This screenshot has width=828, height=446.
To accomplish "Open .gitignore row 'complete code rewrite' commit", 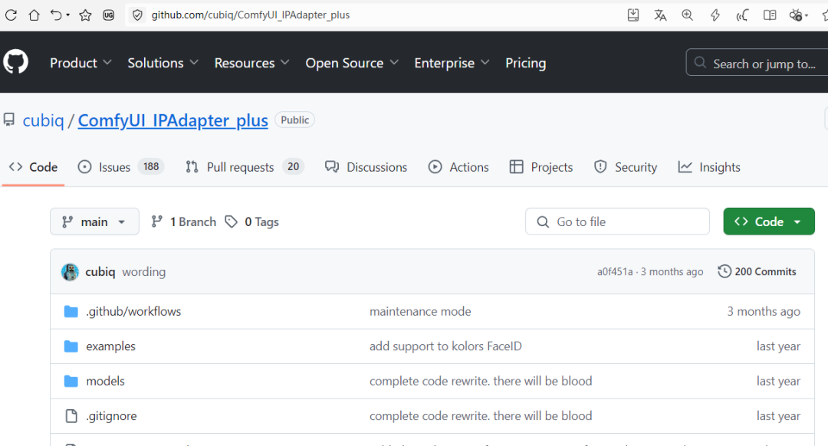I will point(481,416).
